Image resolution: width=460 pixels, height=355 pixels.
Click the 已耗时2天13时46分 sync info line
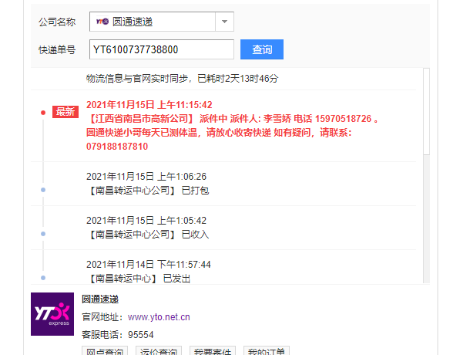pos(182,79)
